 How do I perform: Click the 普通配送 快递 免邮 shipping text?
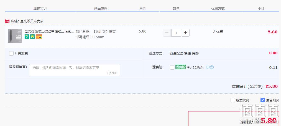pyautogui.click(x=184, y=53)
